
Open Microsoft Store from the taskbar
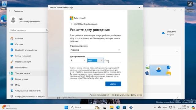[x=124, y=107]
